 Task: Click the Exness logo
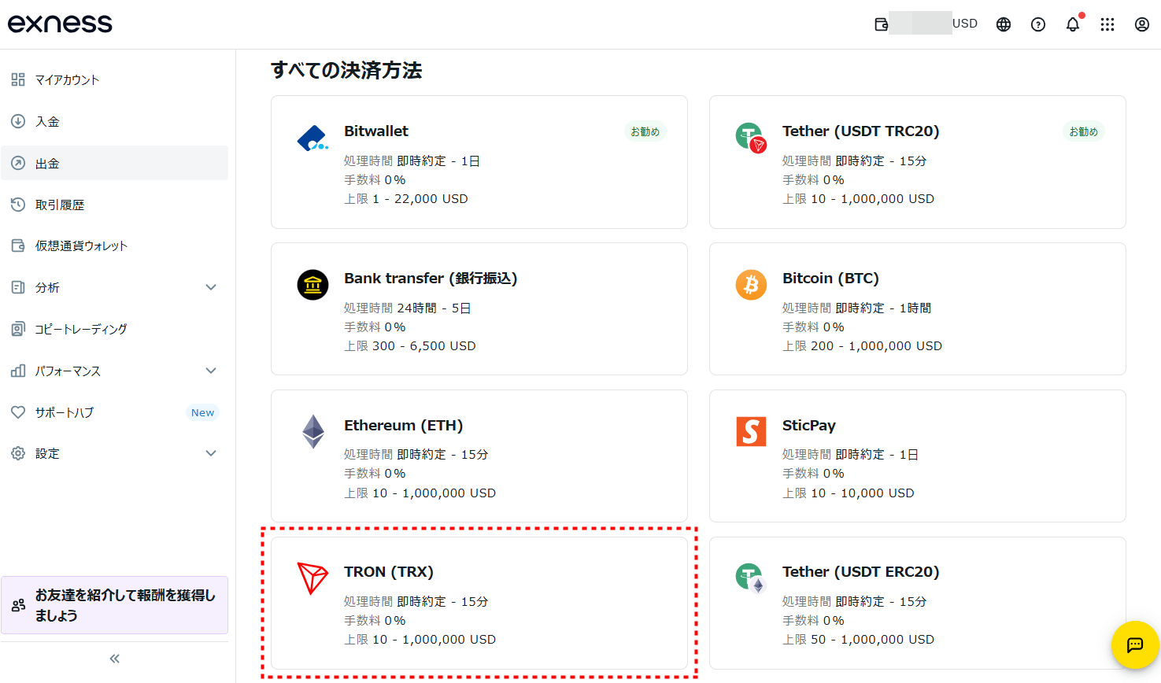[x=60, y=24]
